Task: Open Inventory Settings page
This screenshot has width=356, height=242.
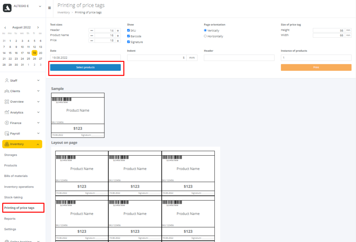Action: coord(10,229)
